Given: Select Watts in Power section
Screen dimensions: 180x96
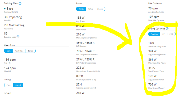Looking at the screenshot, I should [81, 9].
